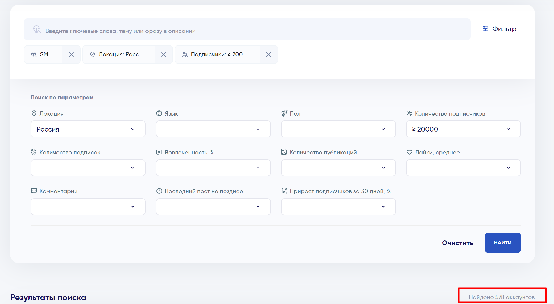554x304 pixels.
Task: Open the Количество подписок dropdown
Action: [88, 168]
